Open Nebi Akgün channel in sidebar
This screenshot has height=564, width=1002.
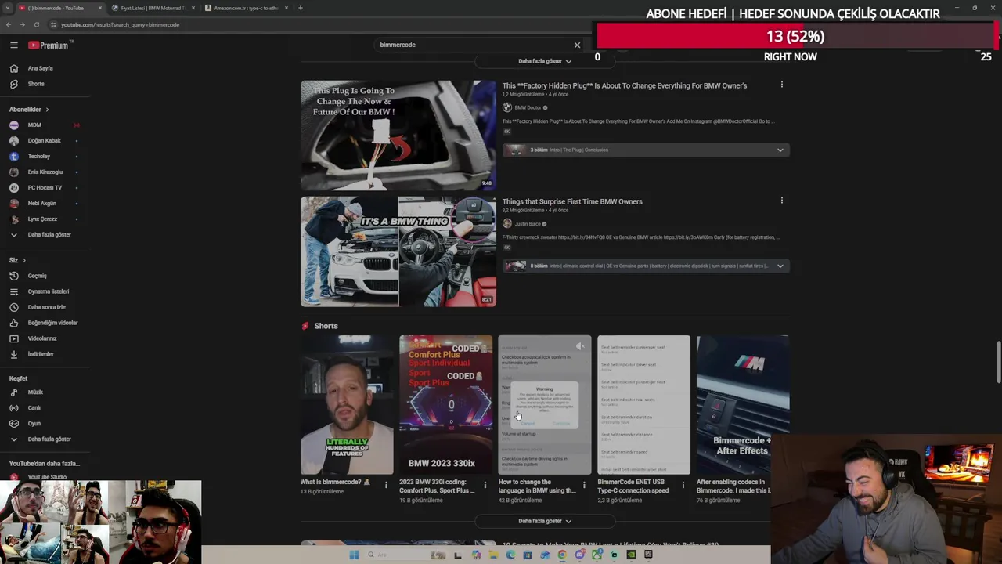click(41, 204)
